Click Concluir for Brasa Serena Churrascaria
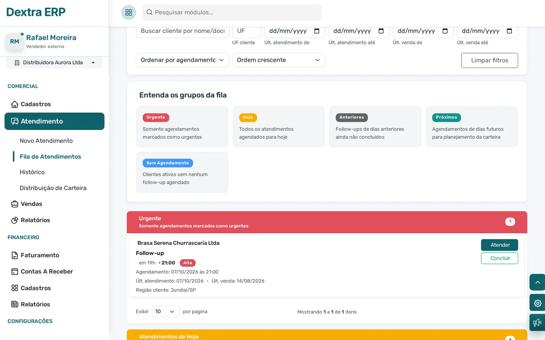Image resolution: width=545 pixels, height=340 pixels. point(500,258)
